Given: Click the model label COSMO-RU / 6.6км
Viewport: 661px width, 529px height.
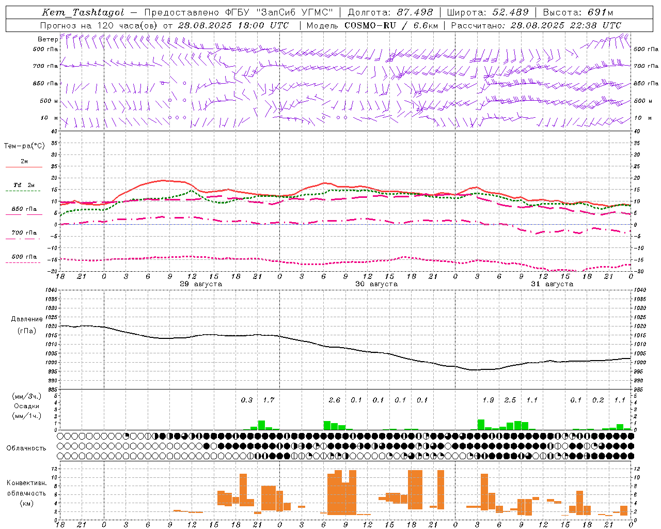Looking at the screenshot, I should pos(391,25).
